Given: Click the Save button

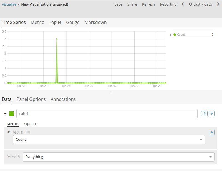Looking at the screenshot, I should coord(118,4).
